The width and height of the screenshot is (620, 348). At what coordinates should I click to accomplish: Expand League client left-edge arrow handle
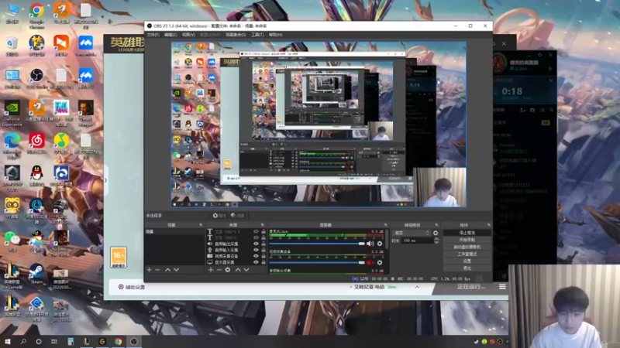(x=105, y=180)
